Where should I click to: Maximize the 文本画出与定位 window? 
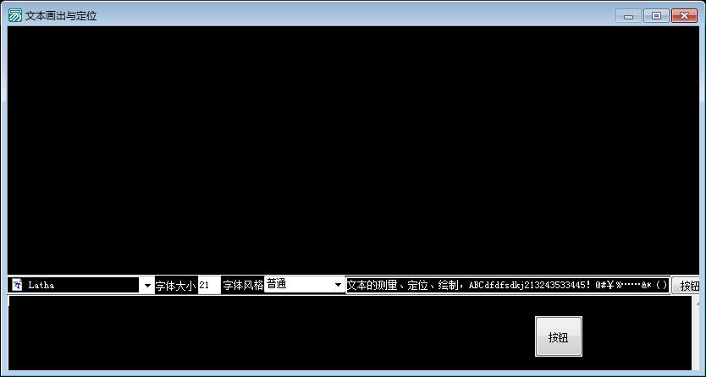click(656, 16)
